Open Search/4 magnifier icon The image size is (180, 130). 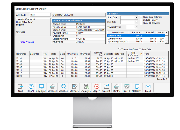[x=64, y=87]
